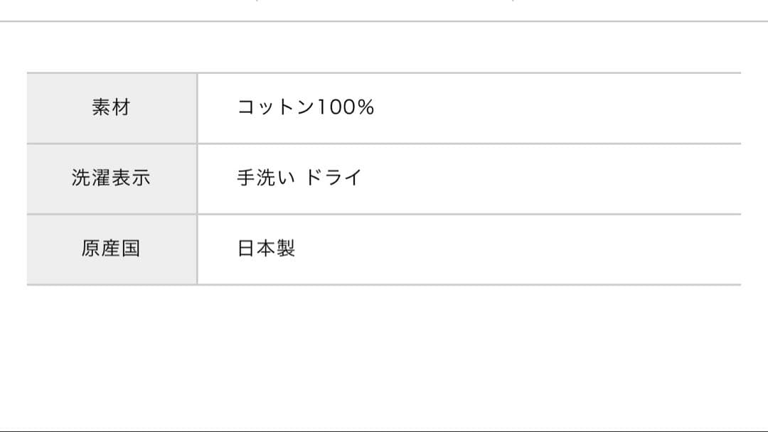Click the empty space right of コットン100%
The height and width of the screenshot is (432, 768).
tap(555, 108)
